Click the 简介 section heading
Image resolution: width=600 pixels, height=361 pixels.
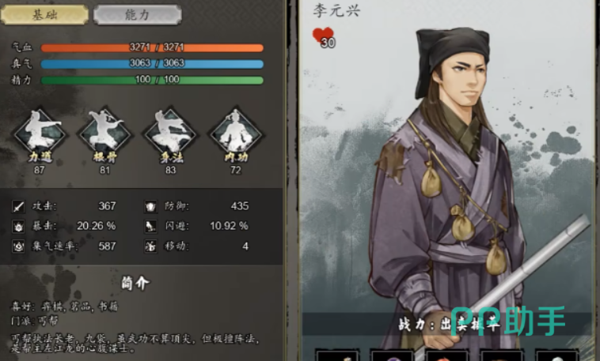click(x=135, y=283)
